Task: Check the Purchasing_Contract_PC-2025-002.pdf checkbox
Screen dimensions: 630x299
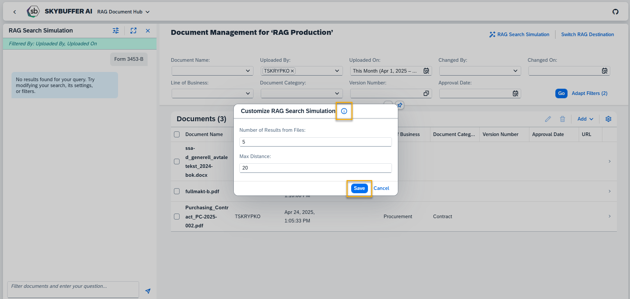Action: 177,217
